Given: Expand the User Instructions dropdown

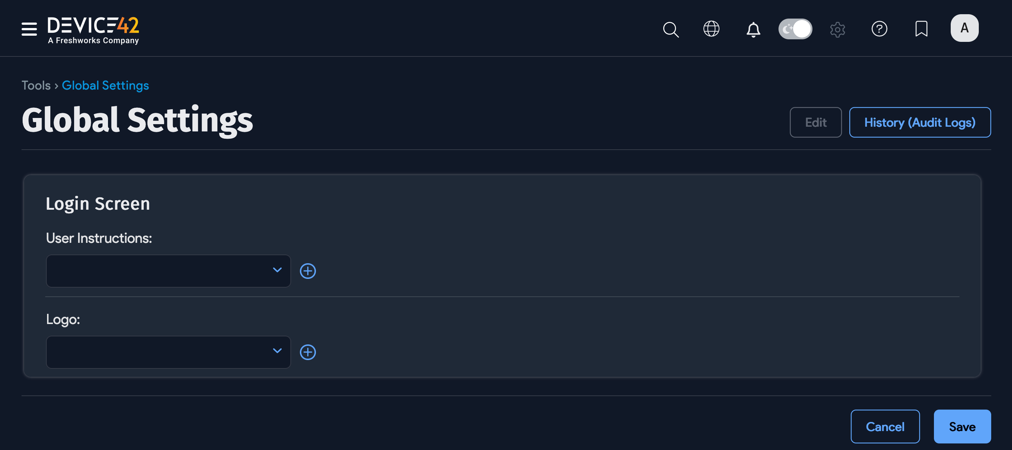Looking at the screenshot, I should [168, 271].
